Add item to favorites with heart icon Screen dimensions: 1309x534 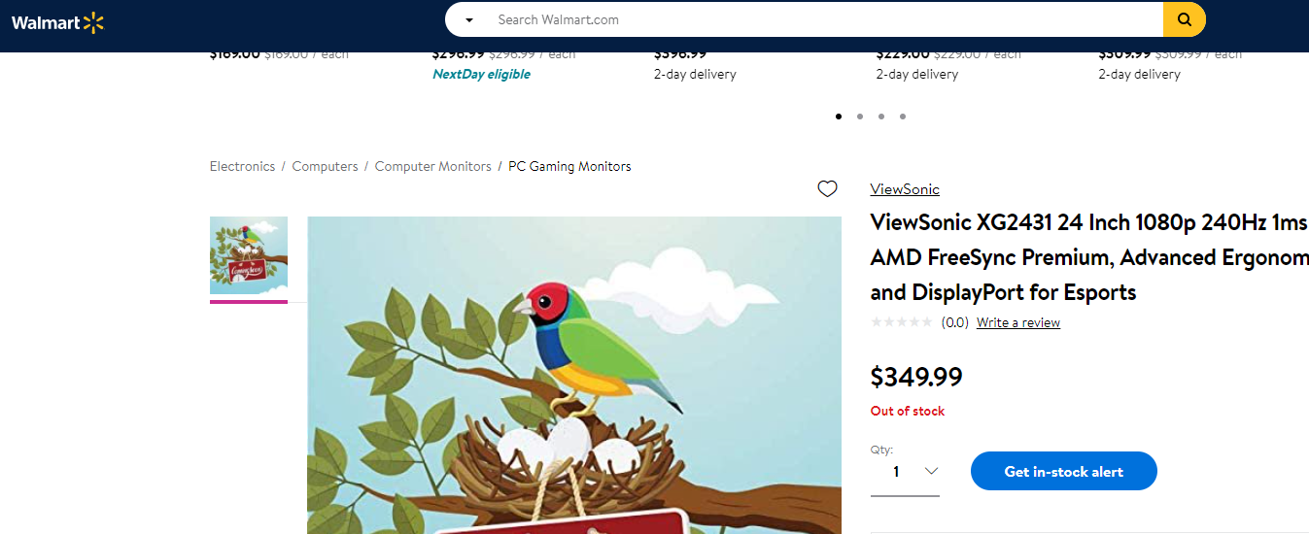827,189
